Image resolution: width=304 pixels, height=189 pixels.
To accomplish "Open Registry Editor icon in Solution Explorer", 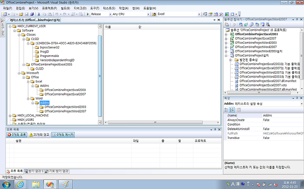I will coord(246,24).
